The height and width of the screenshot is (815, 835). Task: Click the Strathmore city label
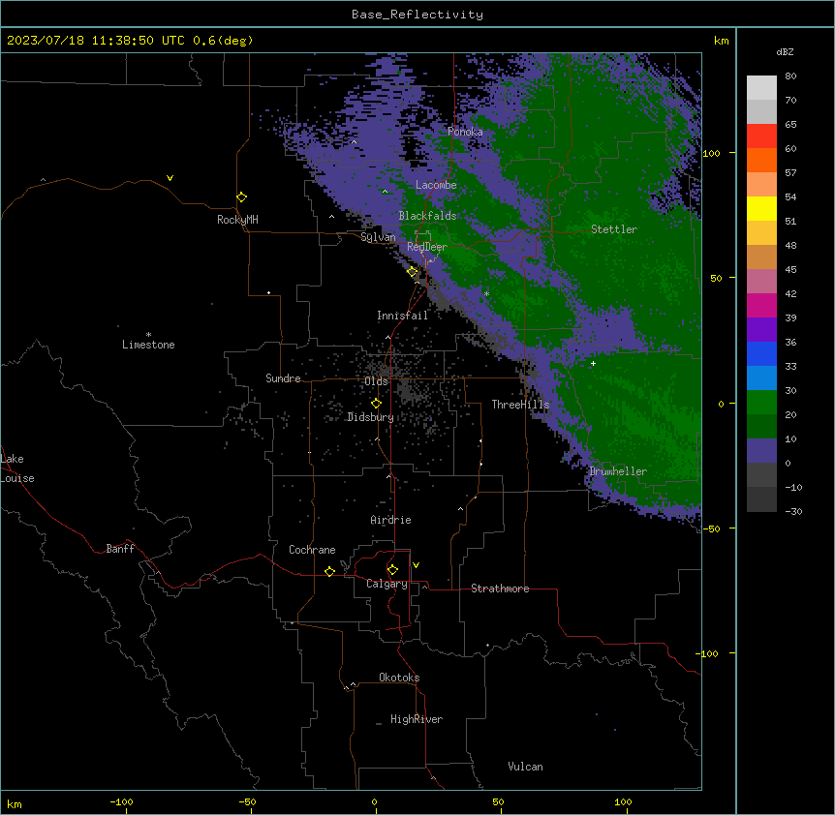tap(500, 589)
